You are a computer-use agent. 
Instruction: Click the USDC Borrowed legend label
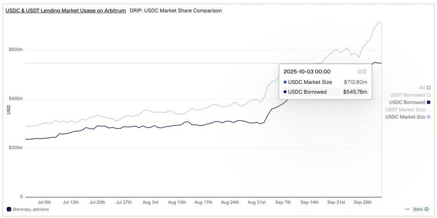[407, 102]
